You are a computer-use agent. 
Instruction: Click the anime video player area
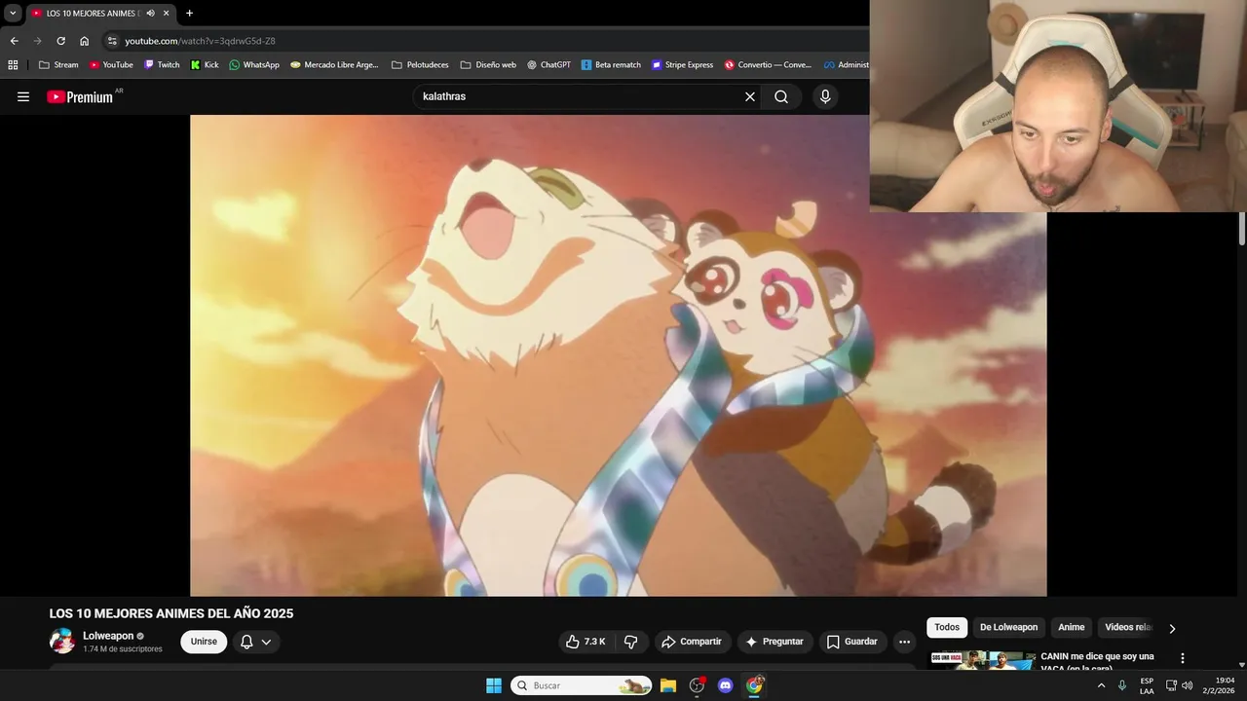tap(618, 355)
